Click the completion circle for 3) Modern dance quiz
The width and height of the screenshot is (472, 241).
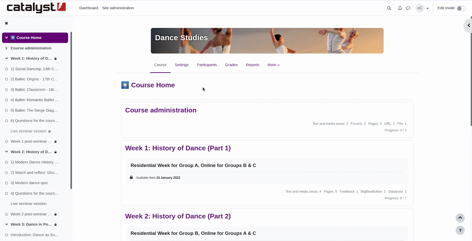(6, 183)
